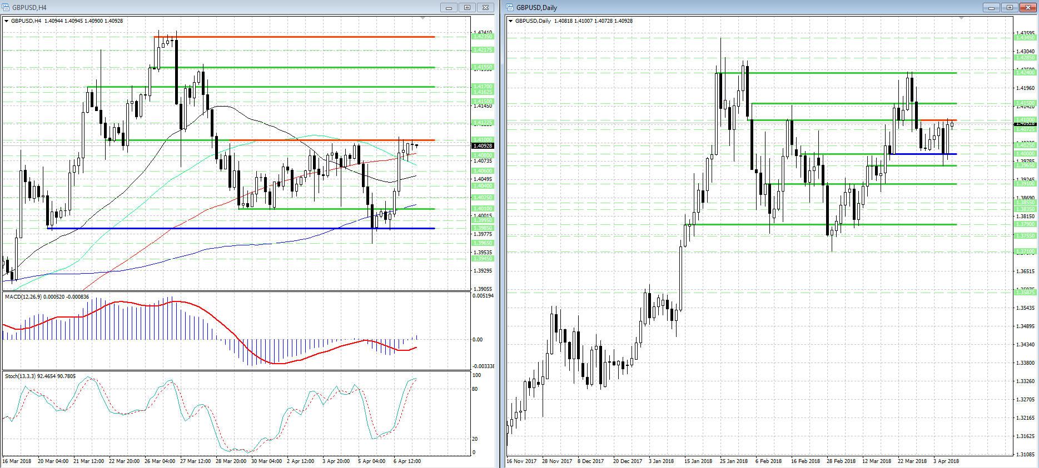Click the 1.35875 price level label on Daily
Viewport: 1039px width, 468px height.
pos(1025,293)
